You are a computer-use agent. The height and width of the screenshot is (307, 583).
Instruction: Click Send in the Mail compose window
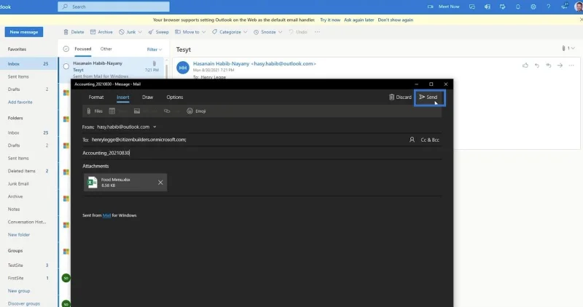coord(429,97)
